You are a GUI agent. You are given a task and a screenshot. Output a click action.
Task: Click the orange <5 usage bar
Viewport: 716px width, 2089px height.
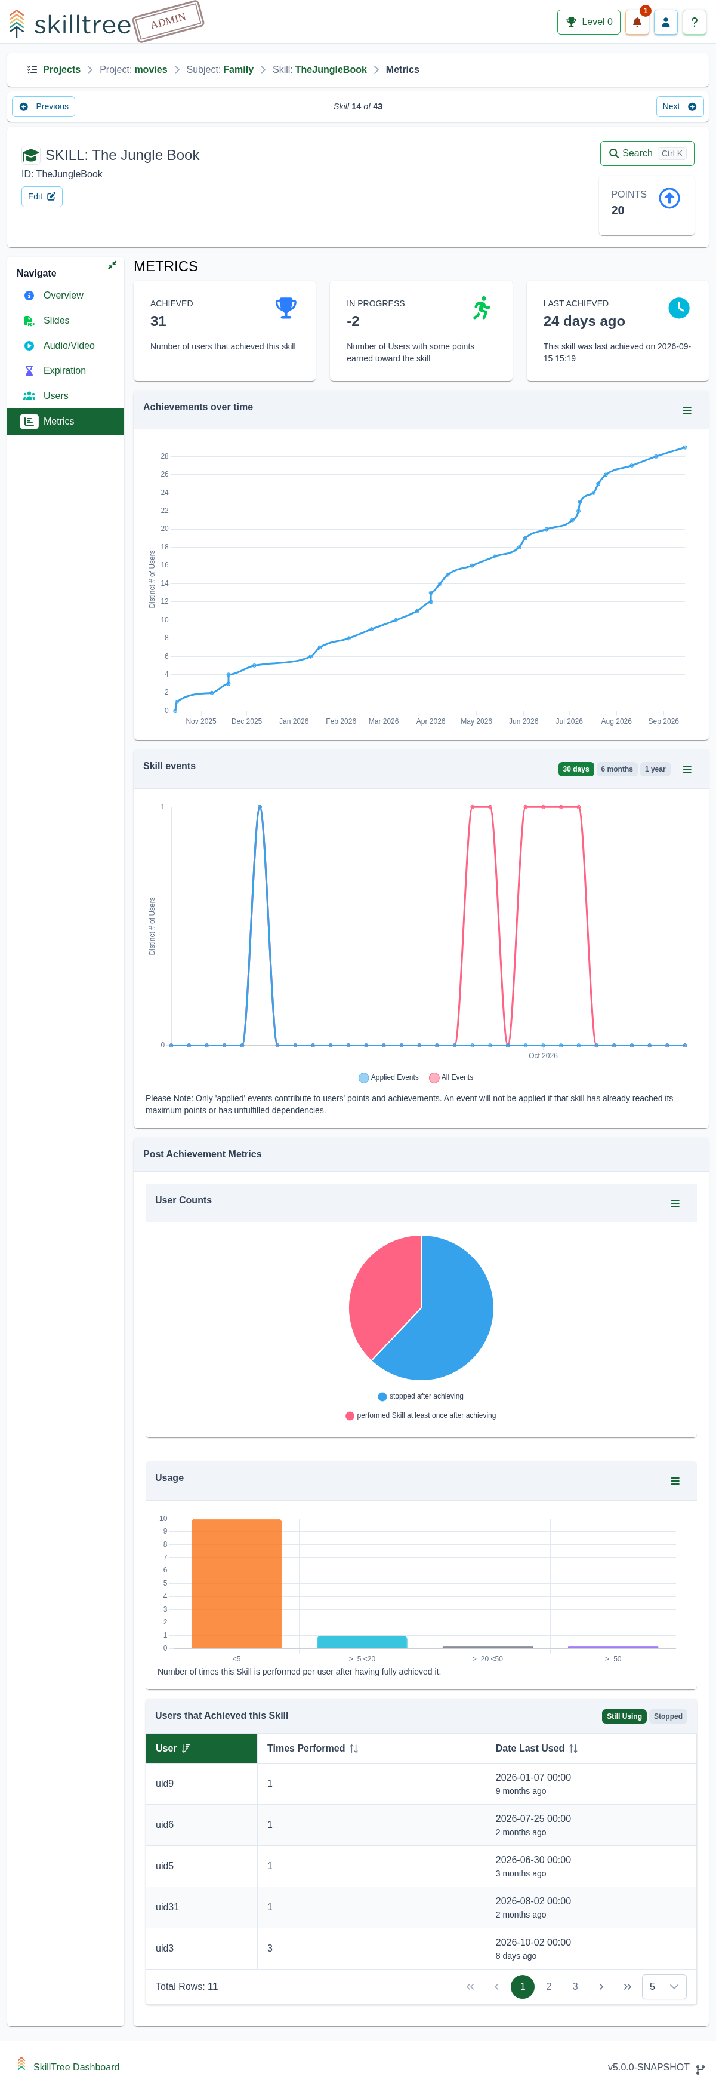[x=236, y=1584]
